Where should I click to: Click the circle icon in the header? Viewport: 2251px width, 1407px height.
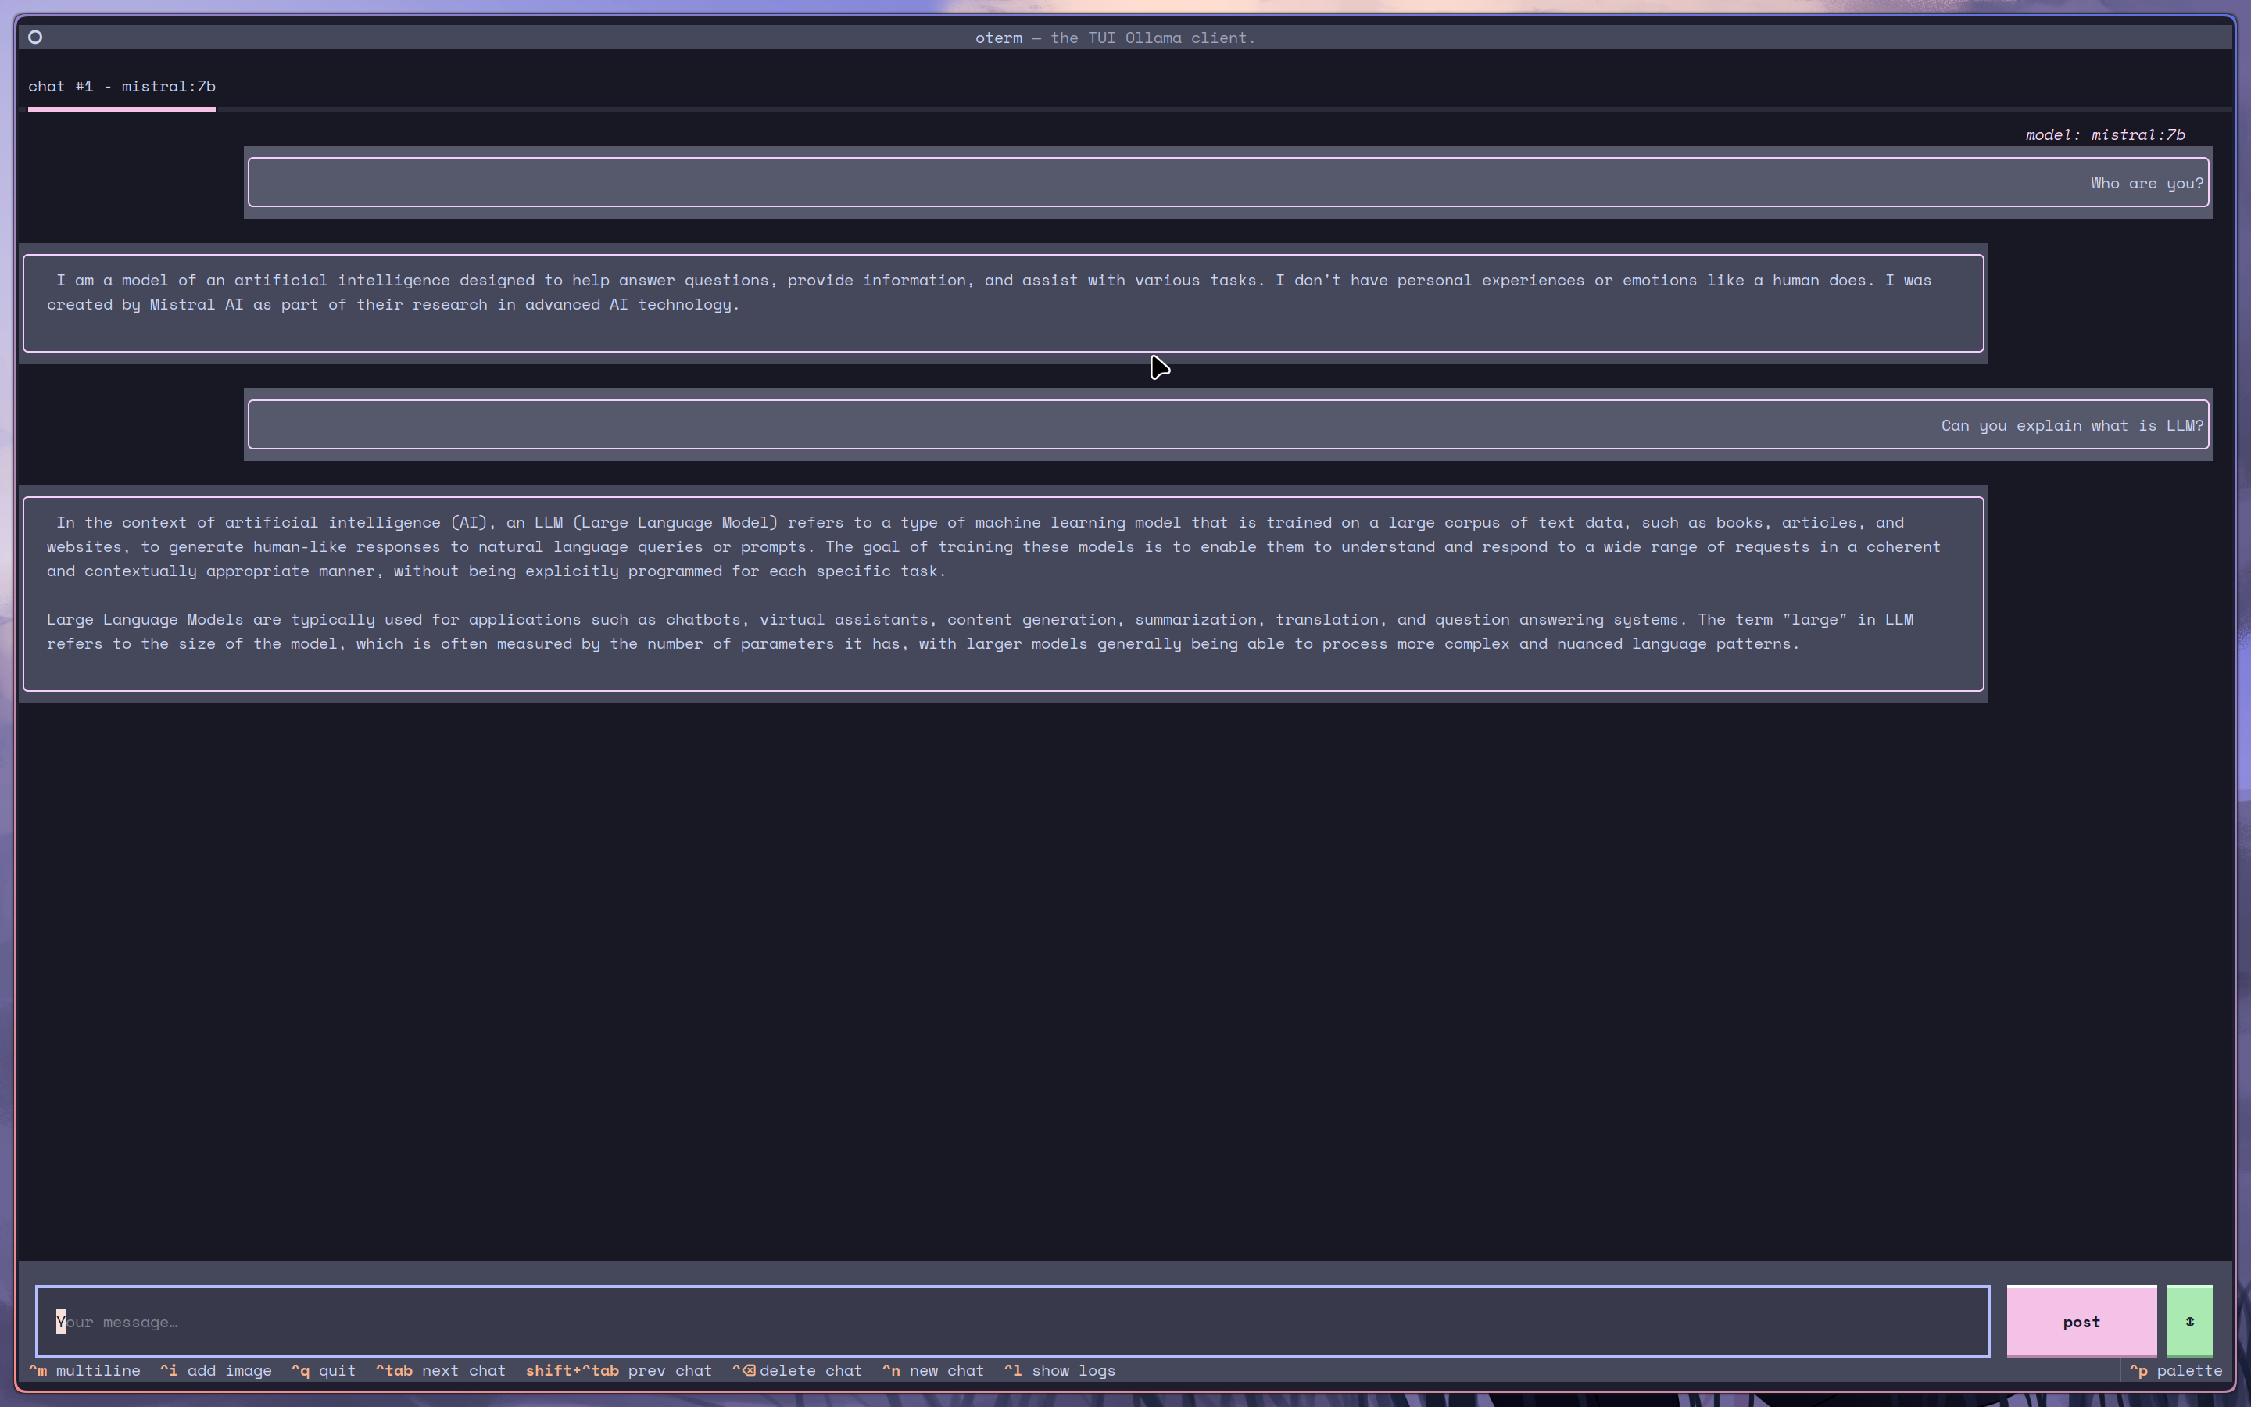[35, 38]
